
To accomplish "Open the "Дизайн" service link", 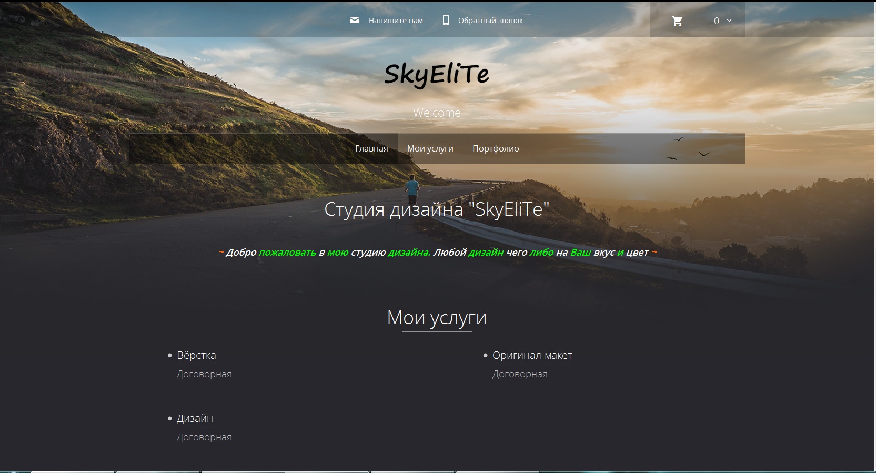I will (x=195, y=418).
